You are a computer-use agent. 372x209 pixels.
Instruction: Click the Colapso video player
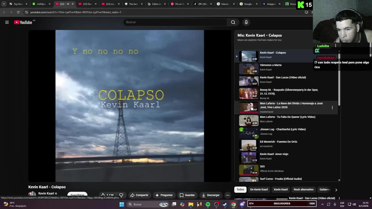tap(130, 106)
